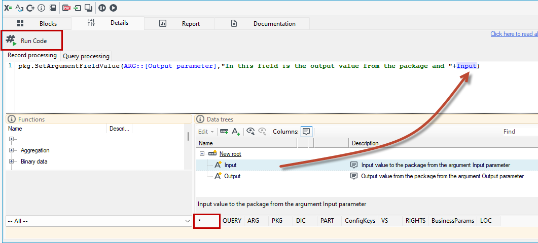Expand the Binary data function group
Viewport: 538px width, 243px height.
click(11, 161)
